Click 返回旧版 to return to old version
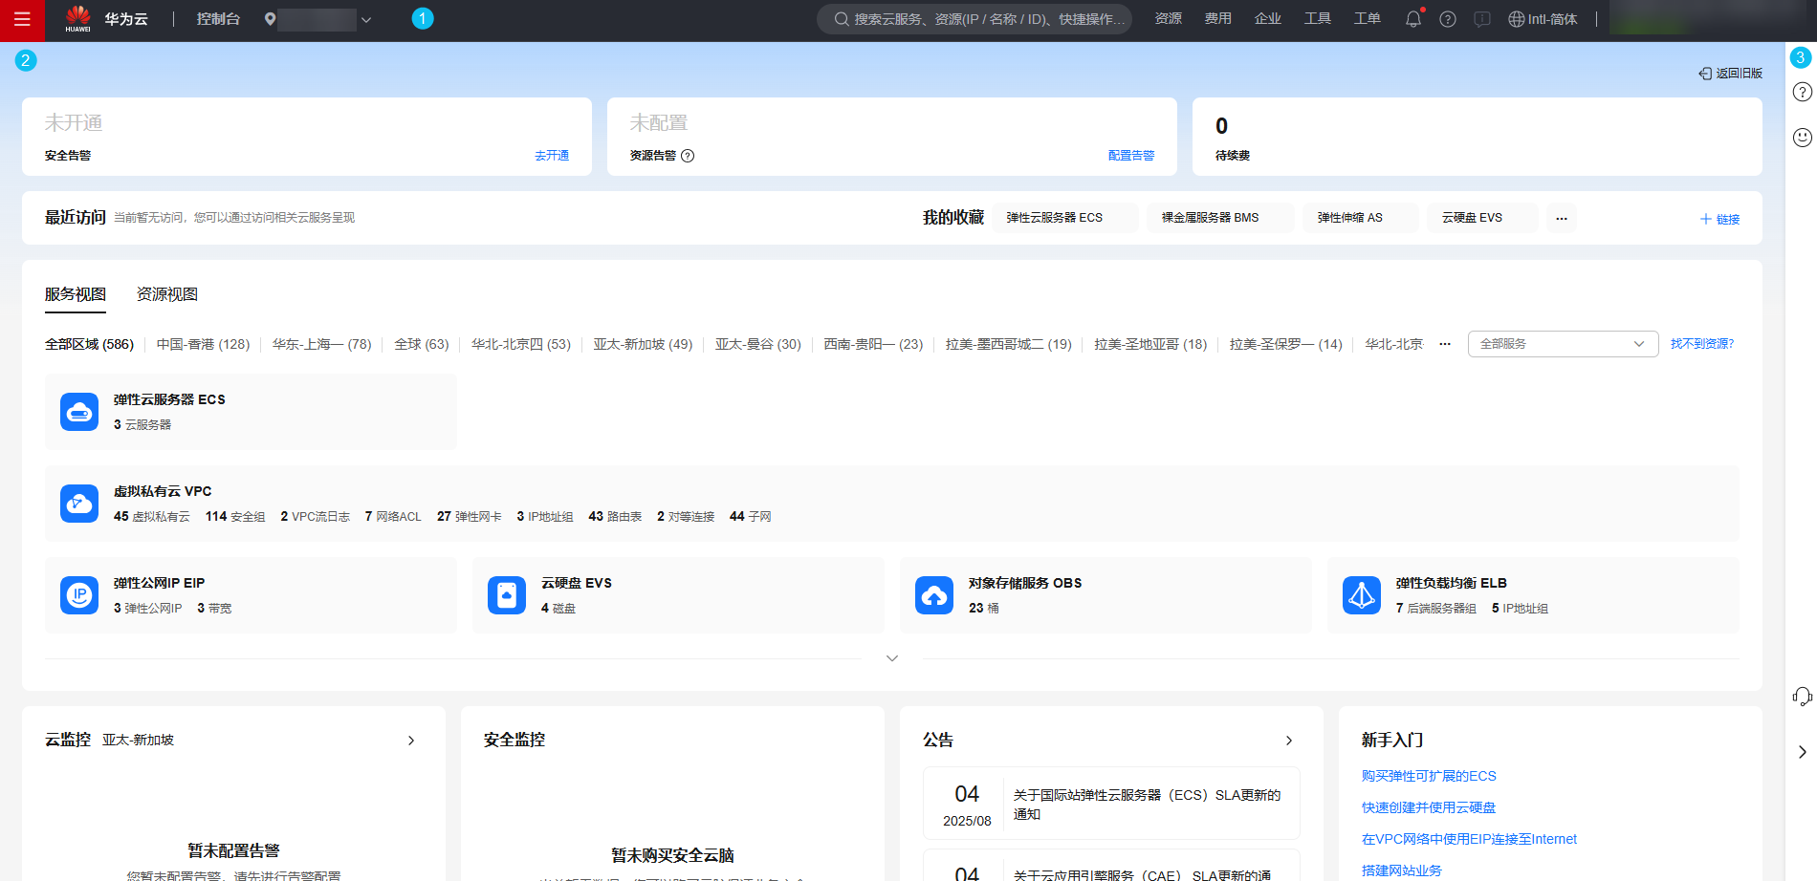1817x881 pixels. point(1730,74)
